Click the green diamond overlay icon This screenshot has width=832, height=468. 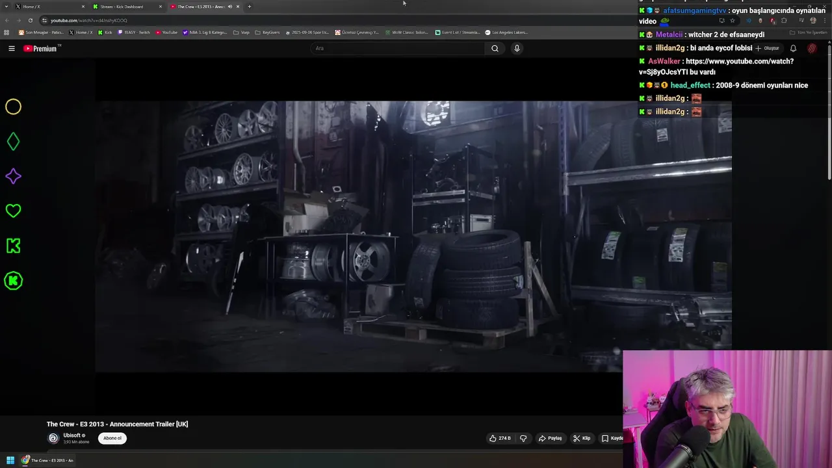point(13,142)
